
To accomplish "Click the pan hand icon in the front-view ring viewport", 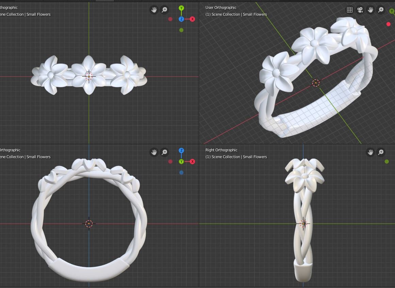I will tap(154, 152).
